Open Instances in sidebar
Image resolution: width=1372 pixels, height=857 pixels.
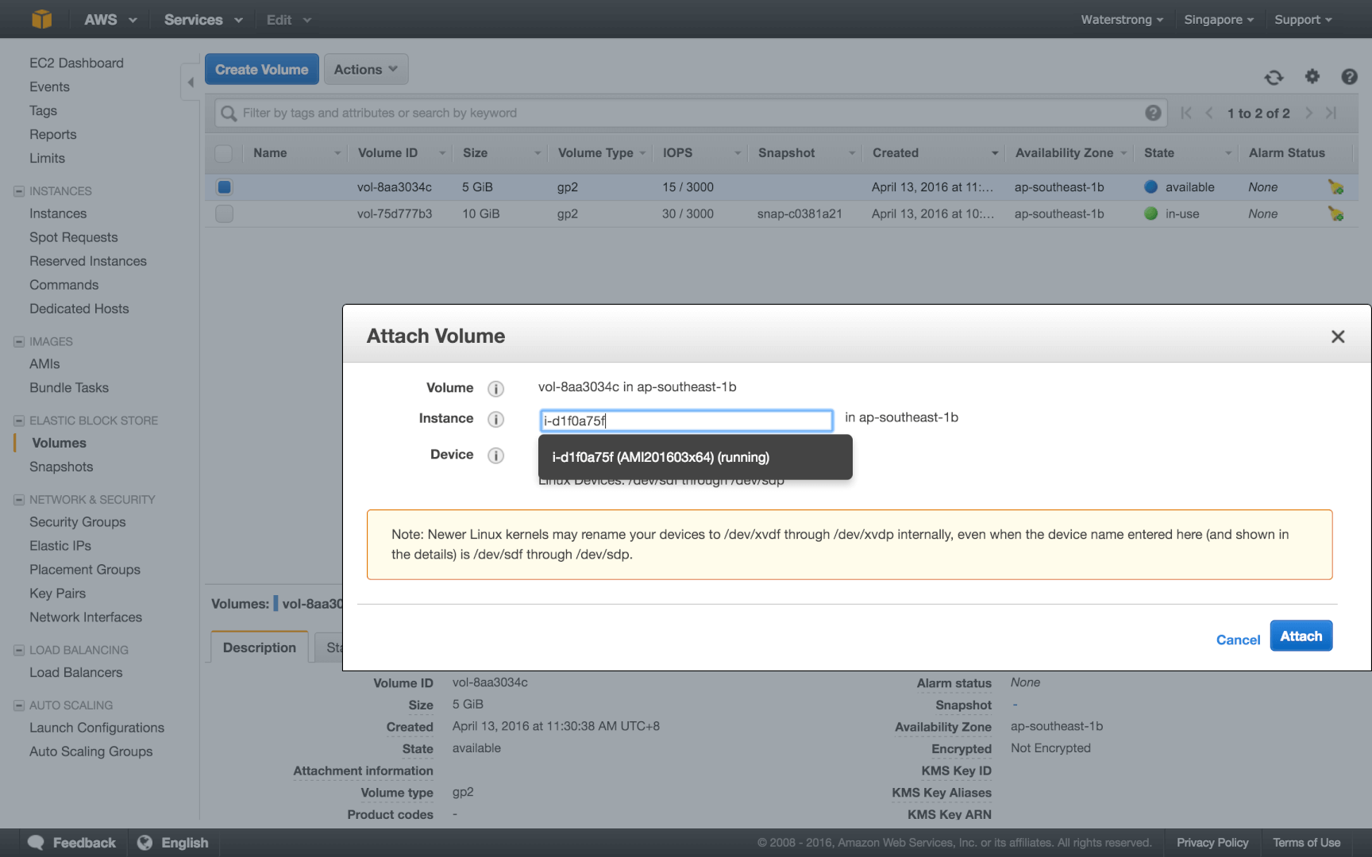[58, 213]
